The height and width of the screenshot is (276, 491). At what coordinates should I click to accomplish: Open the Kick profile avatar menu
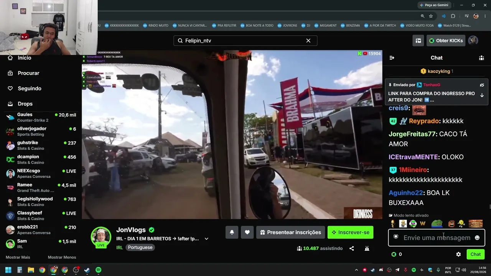[473, 41]
